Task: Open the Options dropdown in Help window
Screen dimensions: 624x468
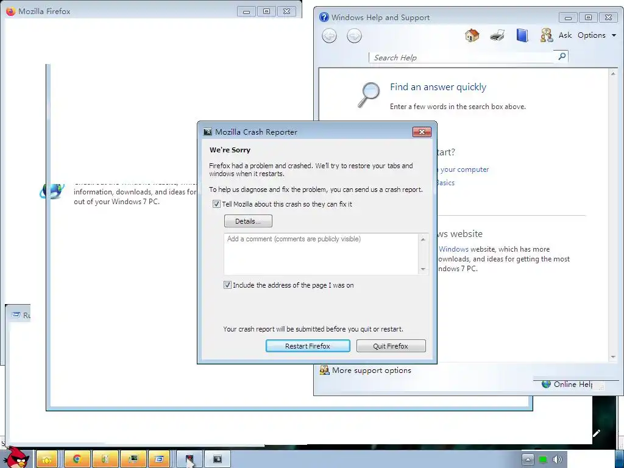Action: coord(597,35)
